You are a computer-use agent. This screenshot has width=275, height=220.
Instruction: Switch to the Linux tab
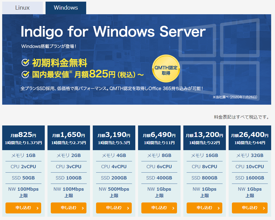click(x=23, y=8)
